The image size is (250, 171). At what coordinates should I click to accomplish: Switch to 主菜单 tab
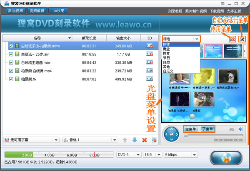pos(191,129)
